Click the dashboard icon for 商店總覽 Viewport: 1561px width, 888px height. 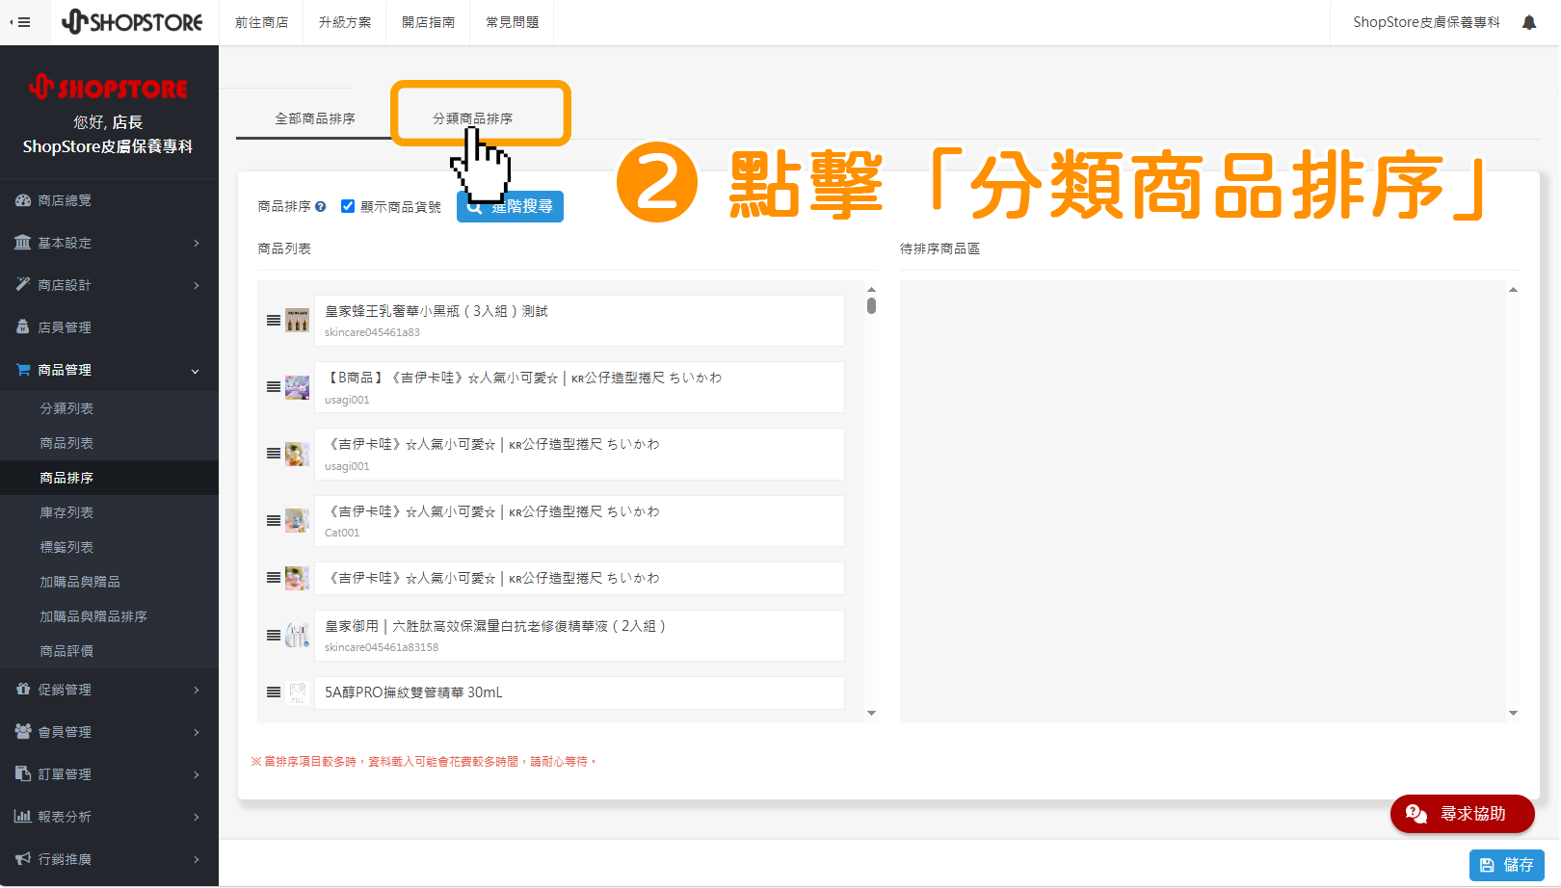tap(23, 200)
